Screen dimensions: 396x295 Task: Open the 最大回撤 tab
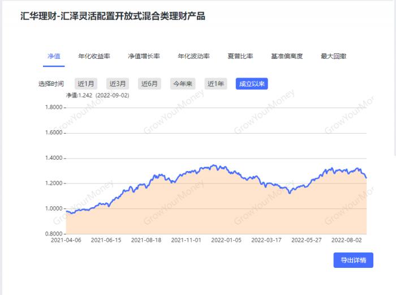coord(333,56)
